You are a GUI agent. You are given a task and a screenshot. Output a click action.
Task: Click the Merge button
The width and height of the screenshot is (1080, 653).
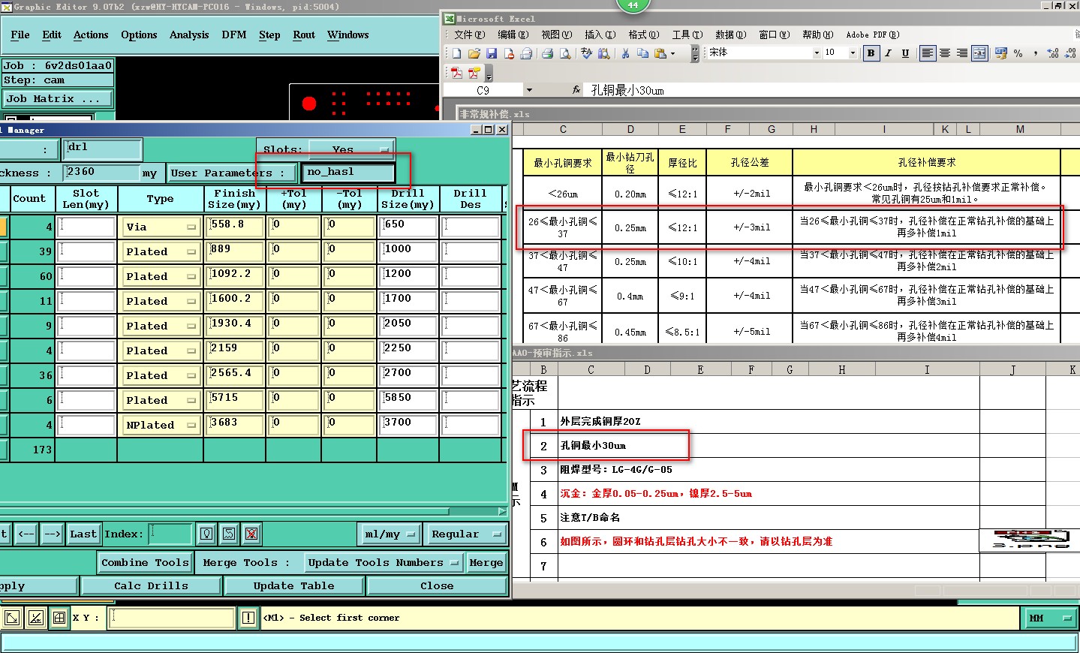pyautogui.click(x=486, y=562)
